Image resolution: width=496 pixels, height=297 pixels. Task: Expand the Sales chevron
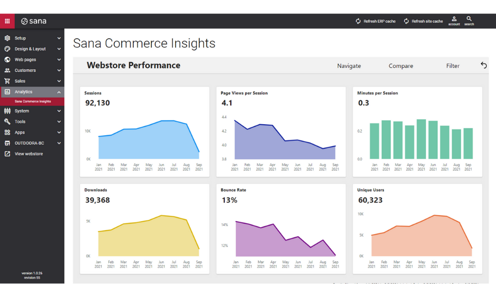[x=59, y=81]
